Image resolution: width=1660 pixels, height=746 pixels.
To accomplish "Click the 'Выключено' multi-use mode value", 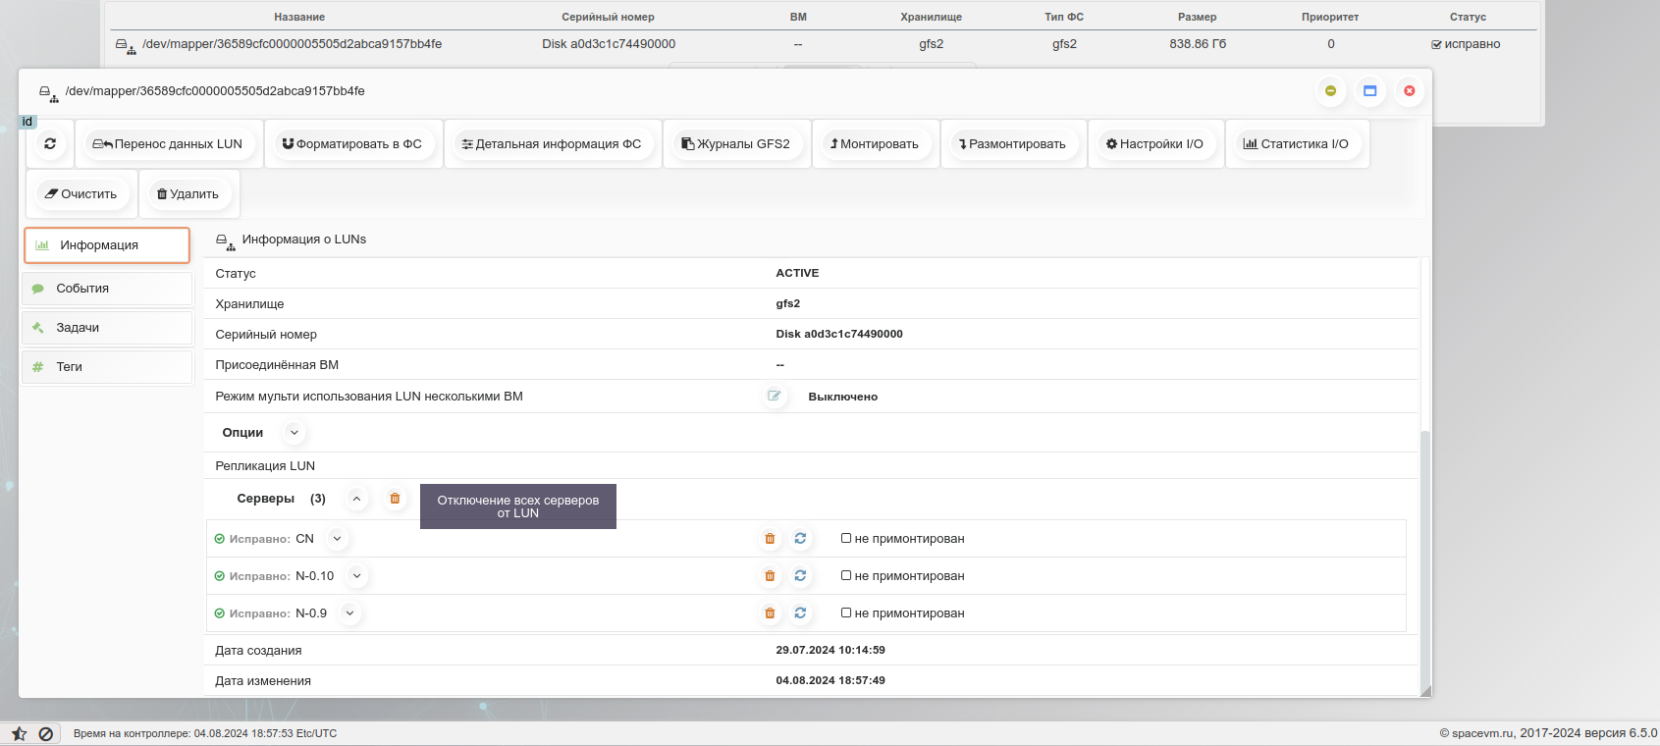I will pos(843,397).
